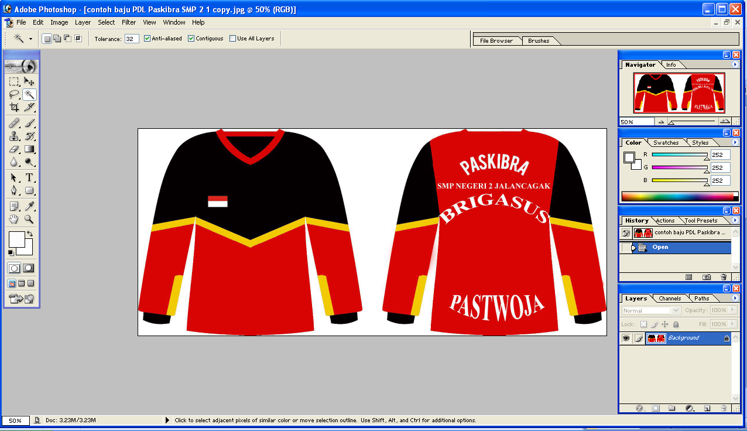Image resolution: width=747 pixels, height=431 pixels.
Task: Toggle the Contiguous checkbox
Action: pyautogui.click(x=191, y=39)
